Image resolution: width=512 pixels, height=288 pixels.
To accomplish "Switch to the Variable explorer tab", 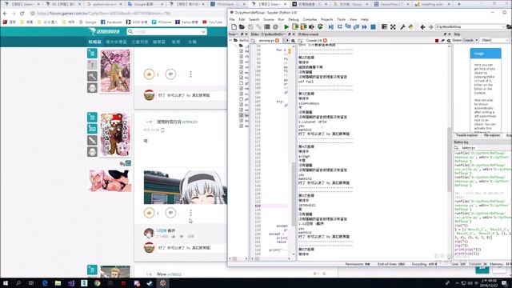I will coord(466,135).
